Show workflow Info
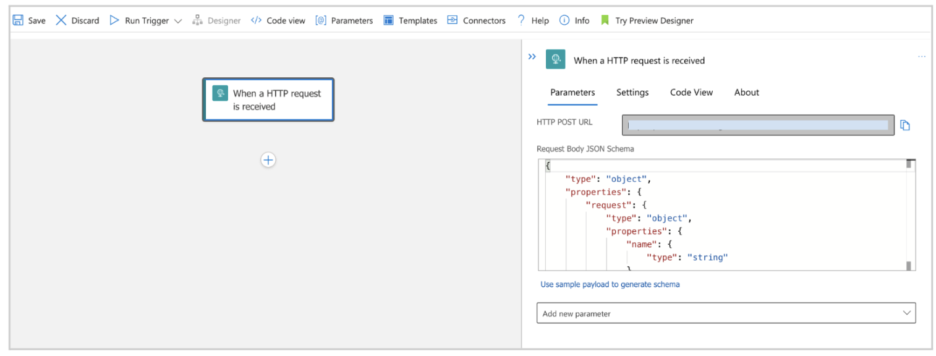Screen dimensions: 936x356 [564, 20]
